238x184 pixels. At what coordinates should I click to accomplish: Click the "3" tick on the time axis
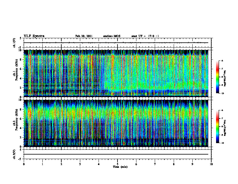[80, 164]
